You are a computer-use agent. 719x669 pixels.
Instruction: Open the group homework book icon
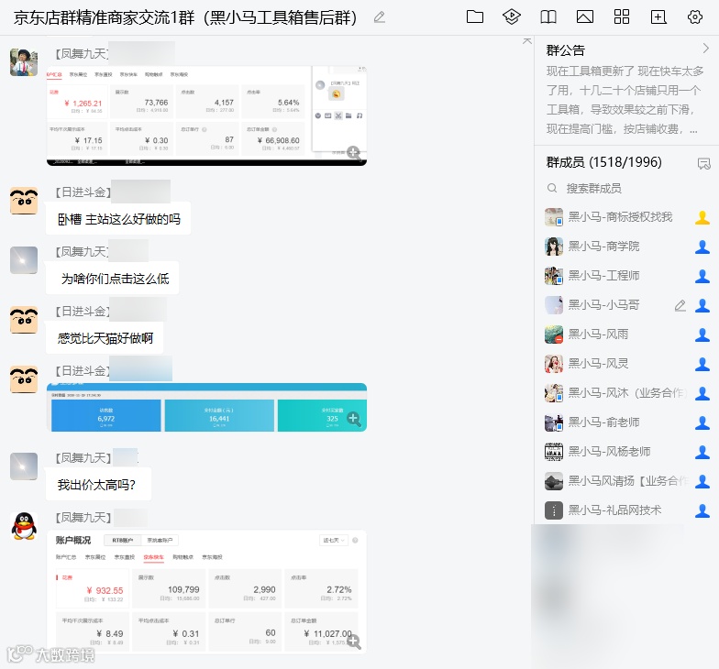click(x=548, y=16)
